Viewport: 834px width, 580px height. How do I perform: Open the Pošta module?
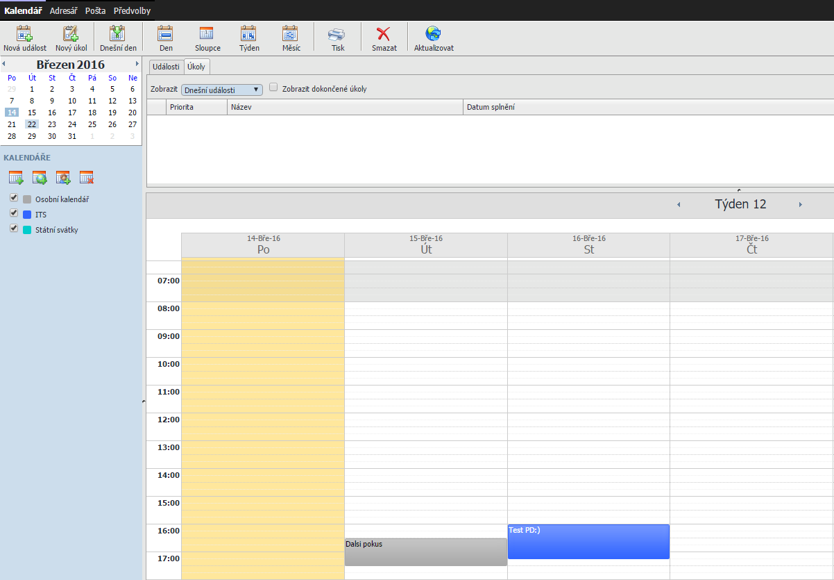click(95, 10)
